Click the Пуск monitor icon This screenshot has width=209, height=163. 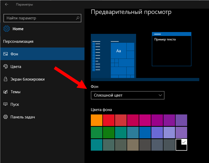[6, 104]
